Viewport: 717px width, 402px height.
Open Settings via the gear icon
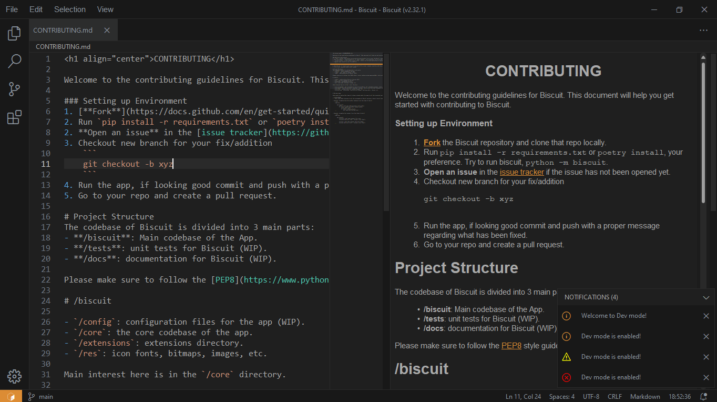pos(14,376)
